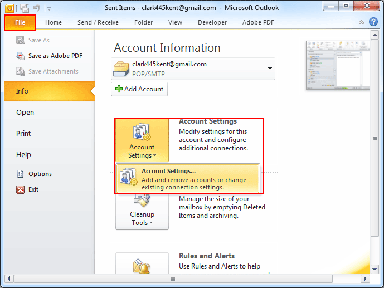Click the Rules and Alerts heading text

[207, 256]
